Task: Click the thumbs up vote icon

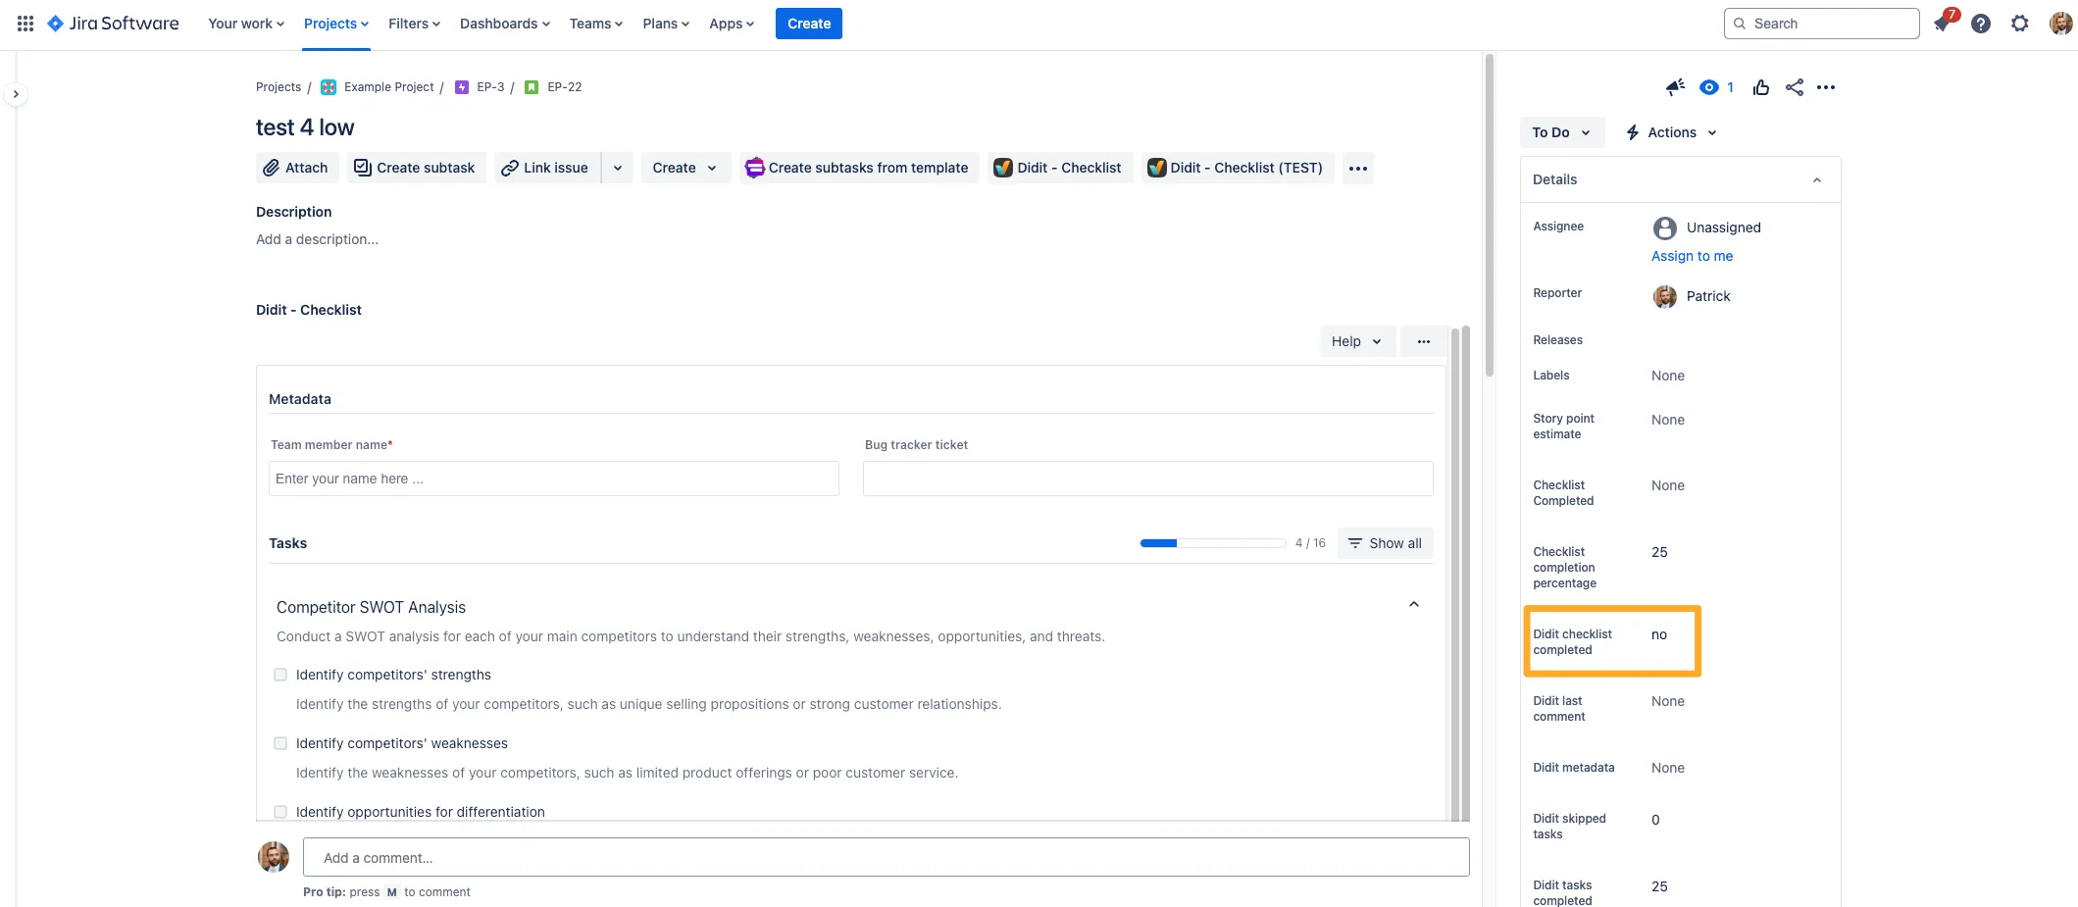Action: click(x=1761, y=87)
